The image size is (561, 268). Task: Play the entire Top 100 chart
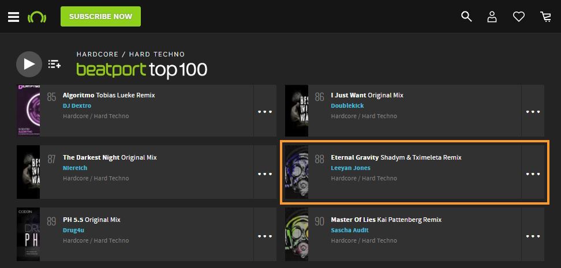29,65
